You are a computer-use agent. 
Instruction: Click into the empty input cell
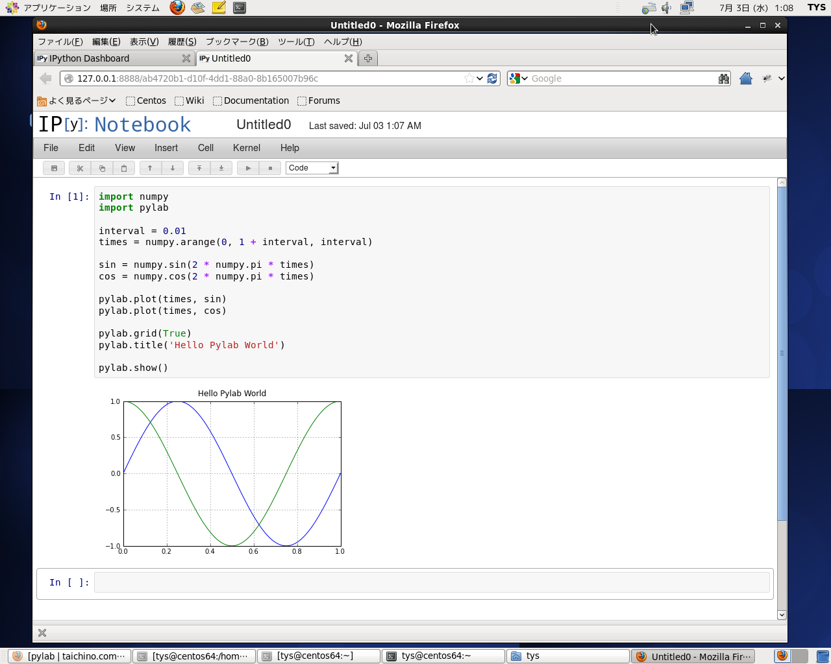coord(432,582)
